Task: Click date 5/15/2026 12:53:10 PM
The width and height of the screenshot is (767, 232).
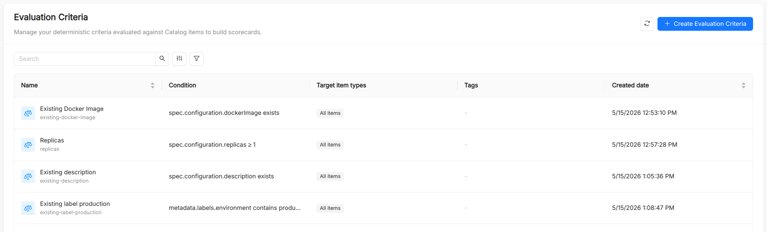Action: pyautogui.click(x=644, y=113)
